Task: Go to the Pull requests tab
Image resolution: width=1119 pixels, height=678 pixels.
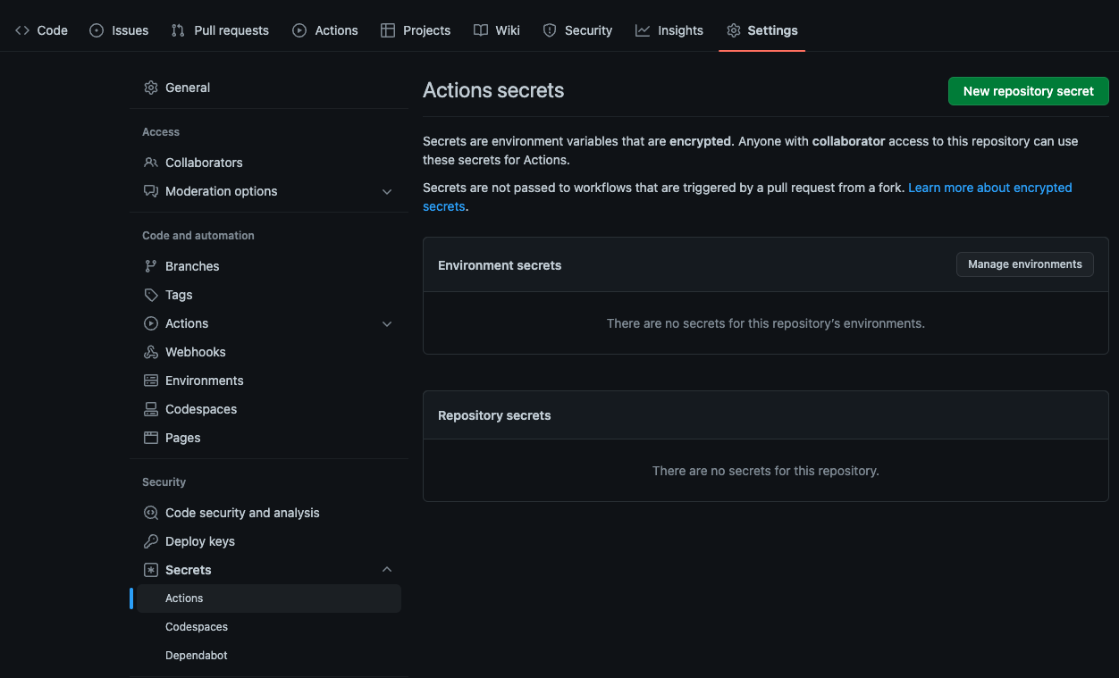Action: [220, 30]
